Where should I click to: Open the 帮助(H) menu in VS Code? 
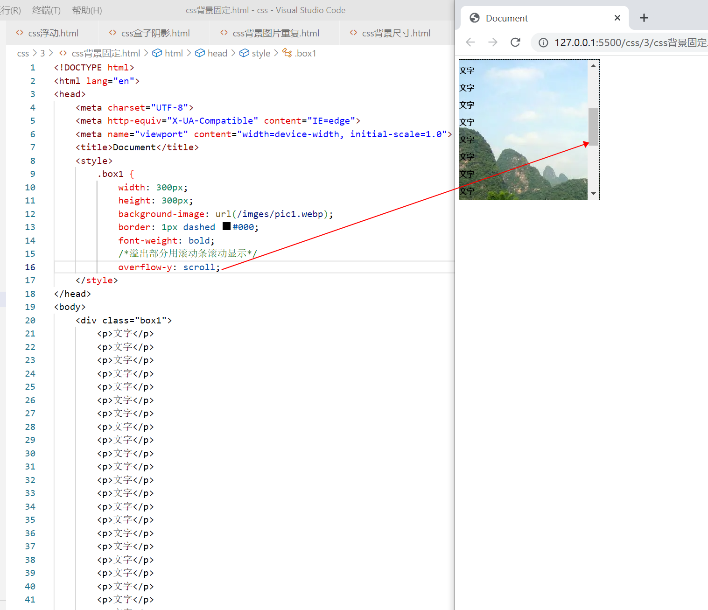click(x=87, y=10)
